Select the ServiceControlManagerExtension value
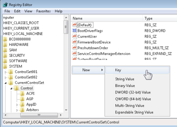Image resolution: width=177 pixels, height=127 pixels. [x=104, y=54]
